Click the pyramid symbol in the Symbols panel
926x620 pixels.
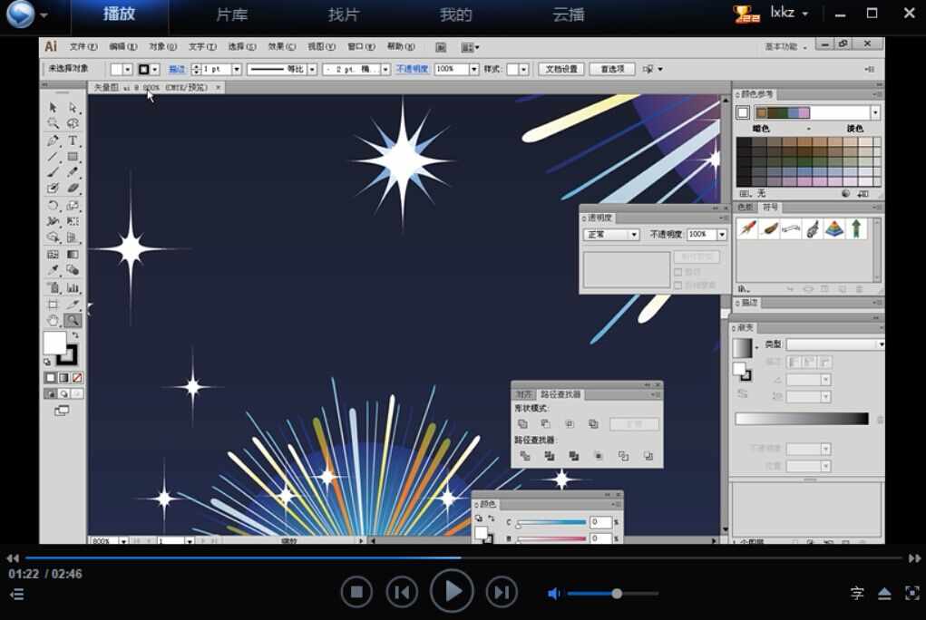click(x=834, y=228)
